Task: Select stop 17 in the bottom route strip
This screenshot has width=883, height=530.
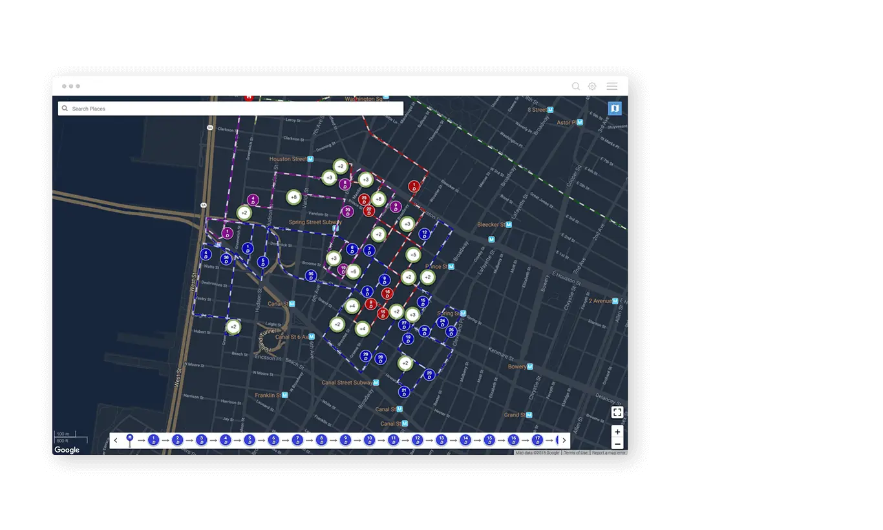Action: 537,440
